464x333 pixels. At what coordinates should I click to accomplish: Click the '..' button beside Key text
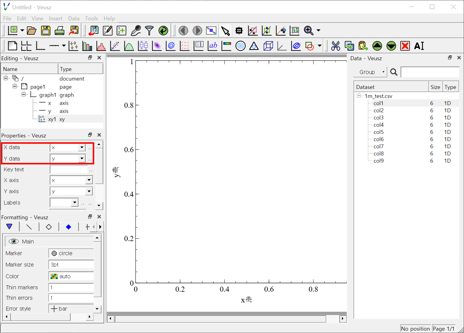[91, 169]
